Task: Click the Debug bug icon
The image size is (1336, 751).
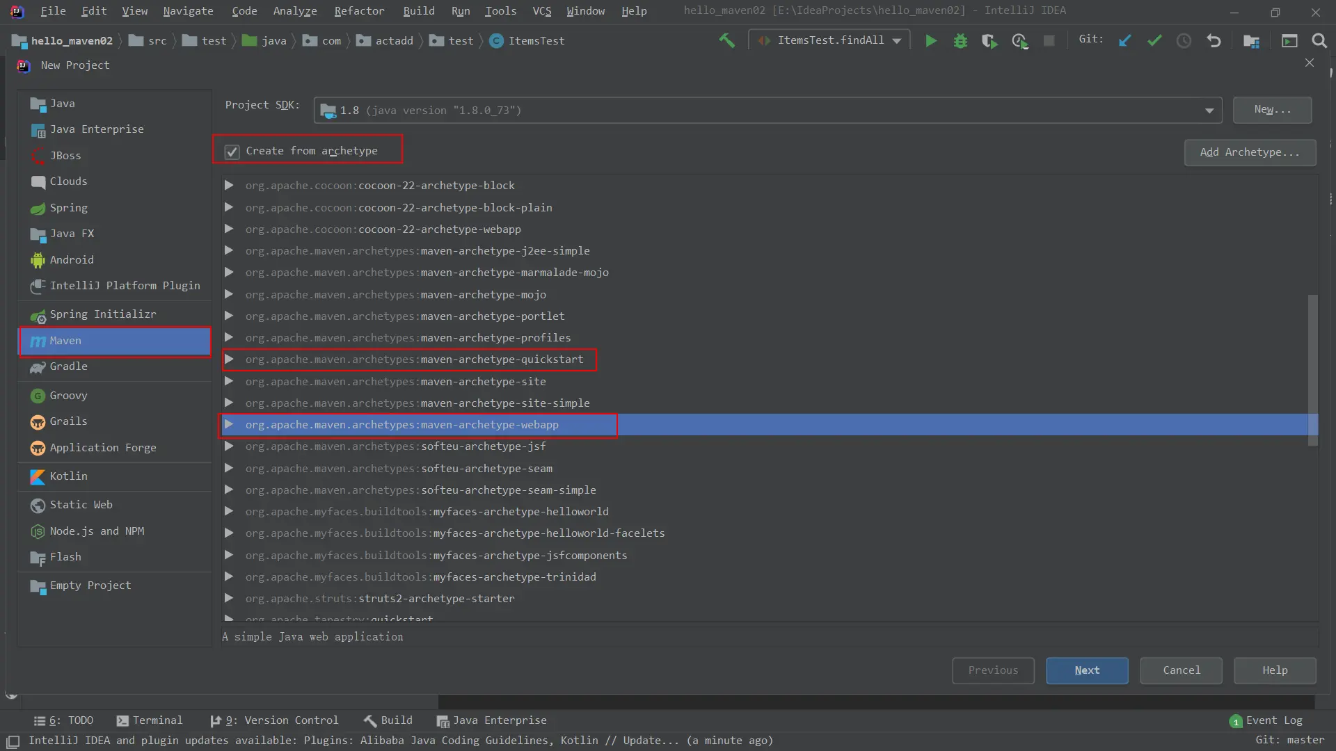Action: [960, 41]
